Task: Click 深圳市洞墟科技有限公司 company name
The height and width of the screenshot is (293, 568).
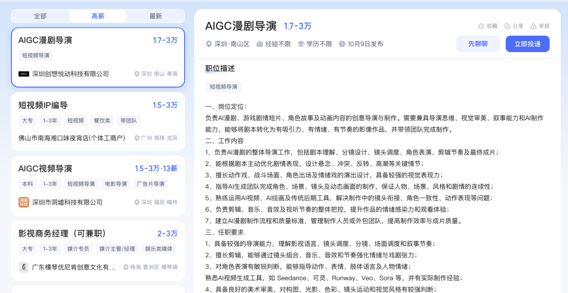Action: (67, 202)
